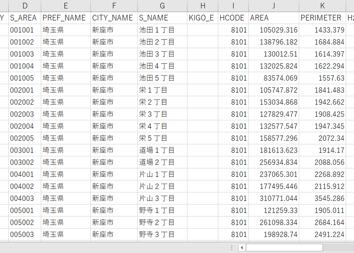Select column G header

(x=162, y=6)
